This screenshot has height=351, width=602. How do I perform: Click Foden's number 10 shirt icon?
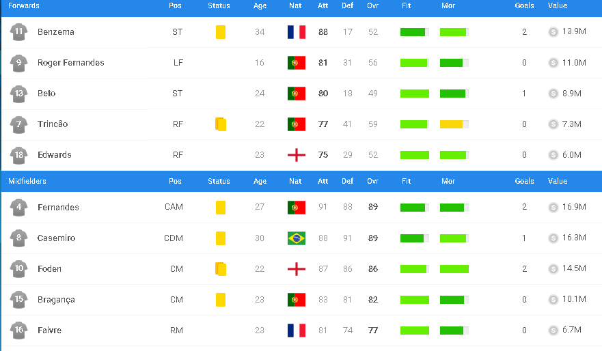(x=18, y=269)
